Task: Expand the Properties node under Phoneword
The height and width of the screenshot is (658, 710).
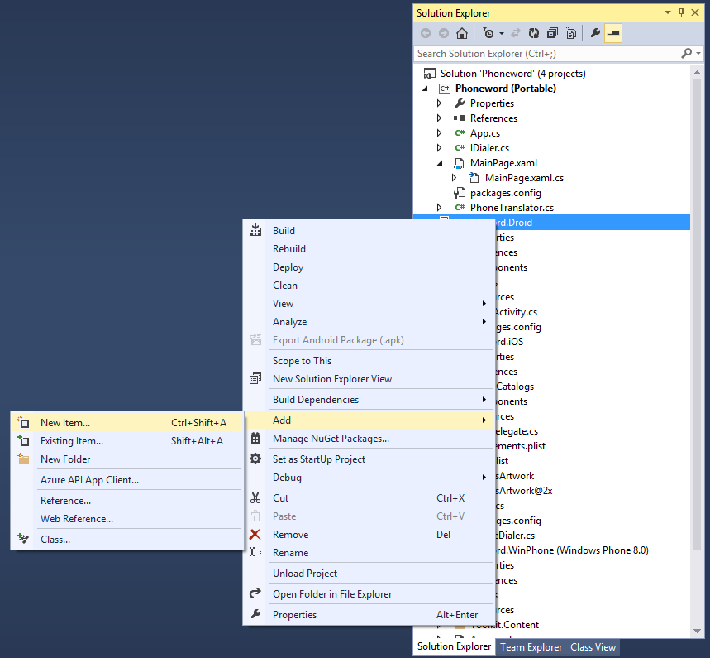Action: tap(439, 103)
